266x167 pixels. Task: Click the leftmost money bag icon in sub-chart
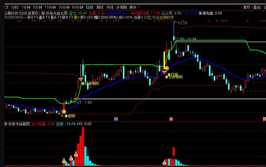(64, 161)
